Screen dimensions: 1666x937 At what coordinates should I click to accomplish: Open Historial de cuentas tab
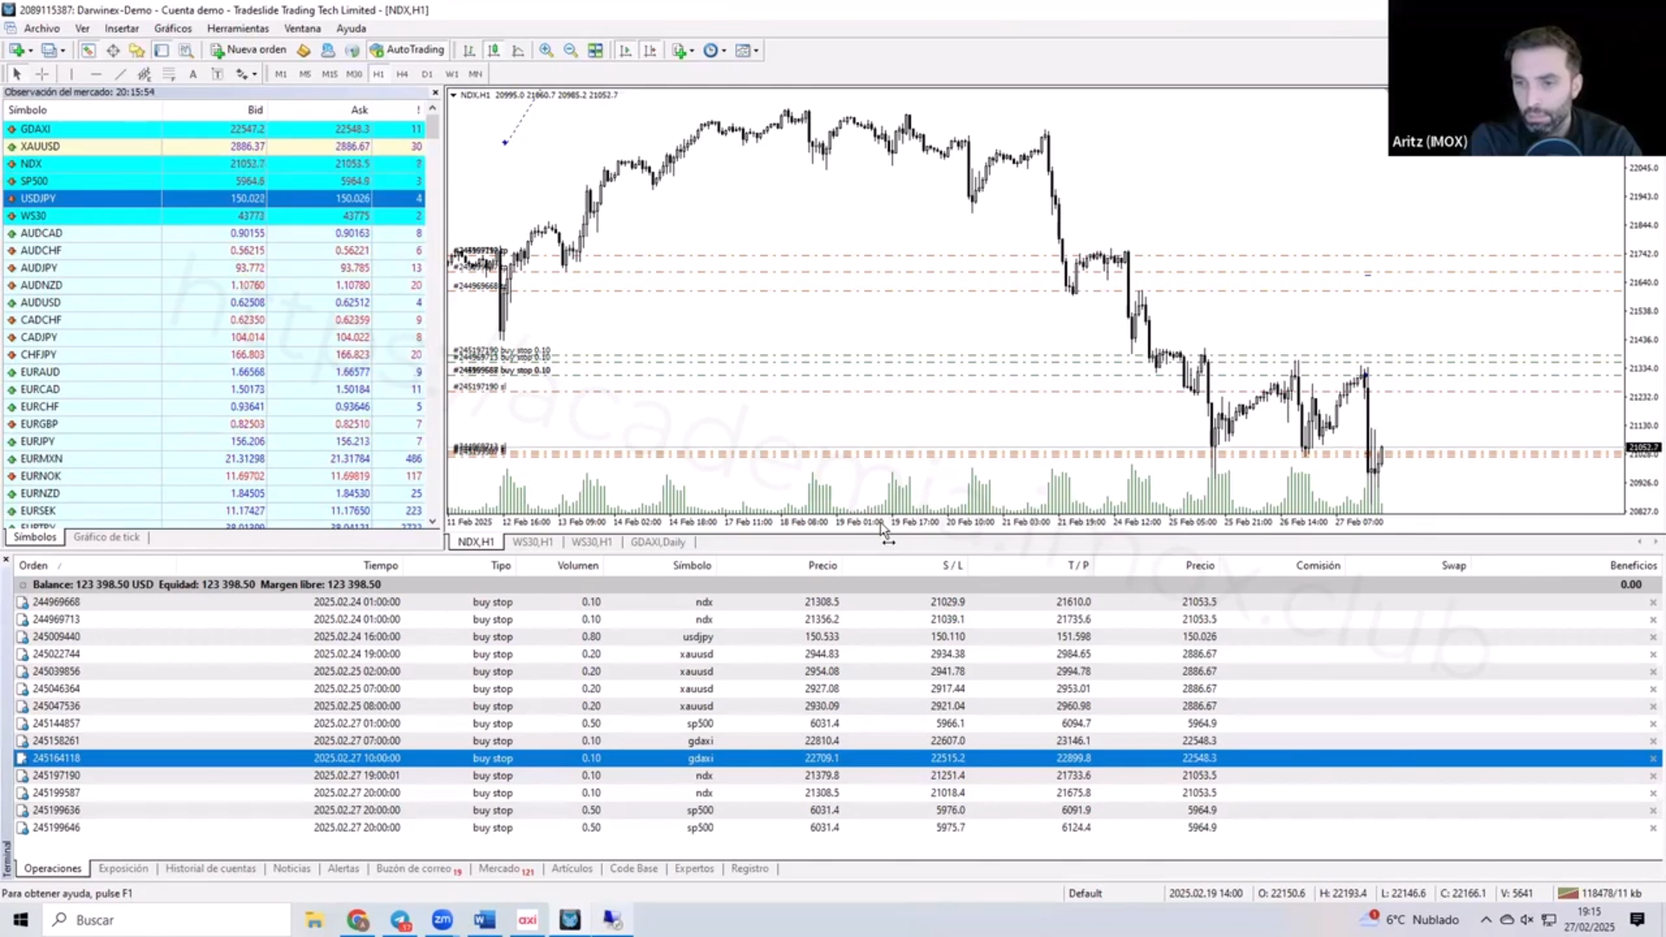(x=211, y=868)
